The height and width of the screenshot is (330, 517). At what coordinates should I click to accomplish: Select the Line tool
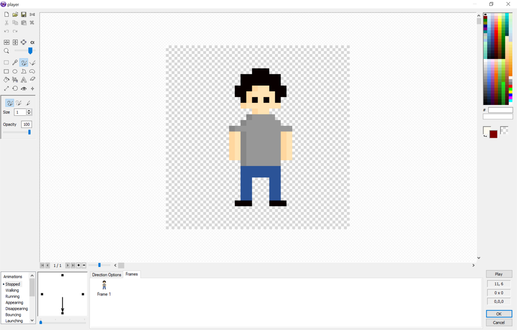(x=32, y=63)
